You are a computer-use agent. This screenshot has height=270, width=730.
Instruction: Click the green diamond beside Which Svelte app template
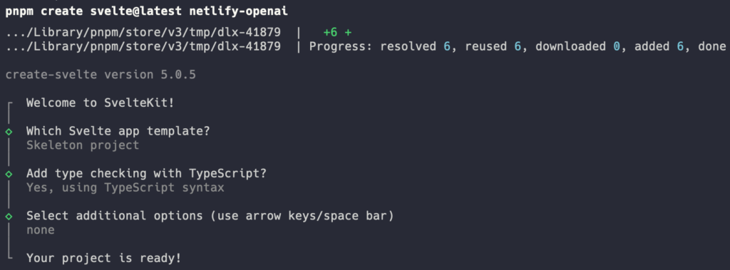[x=9, y=132]
